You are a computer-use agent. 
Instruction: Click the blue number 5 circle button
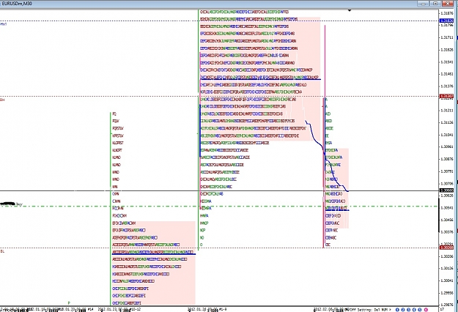(420, 310)
